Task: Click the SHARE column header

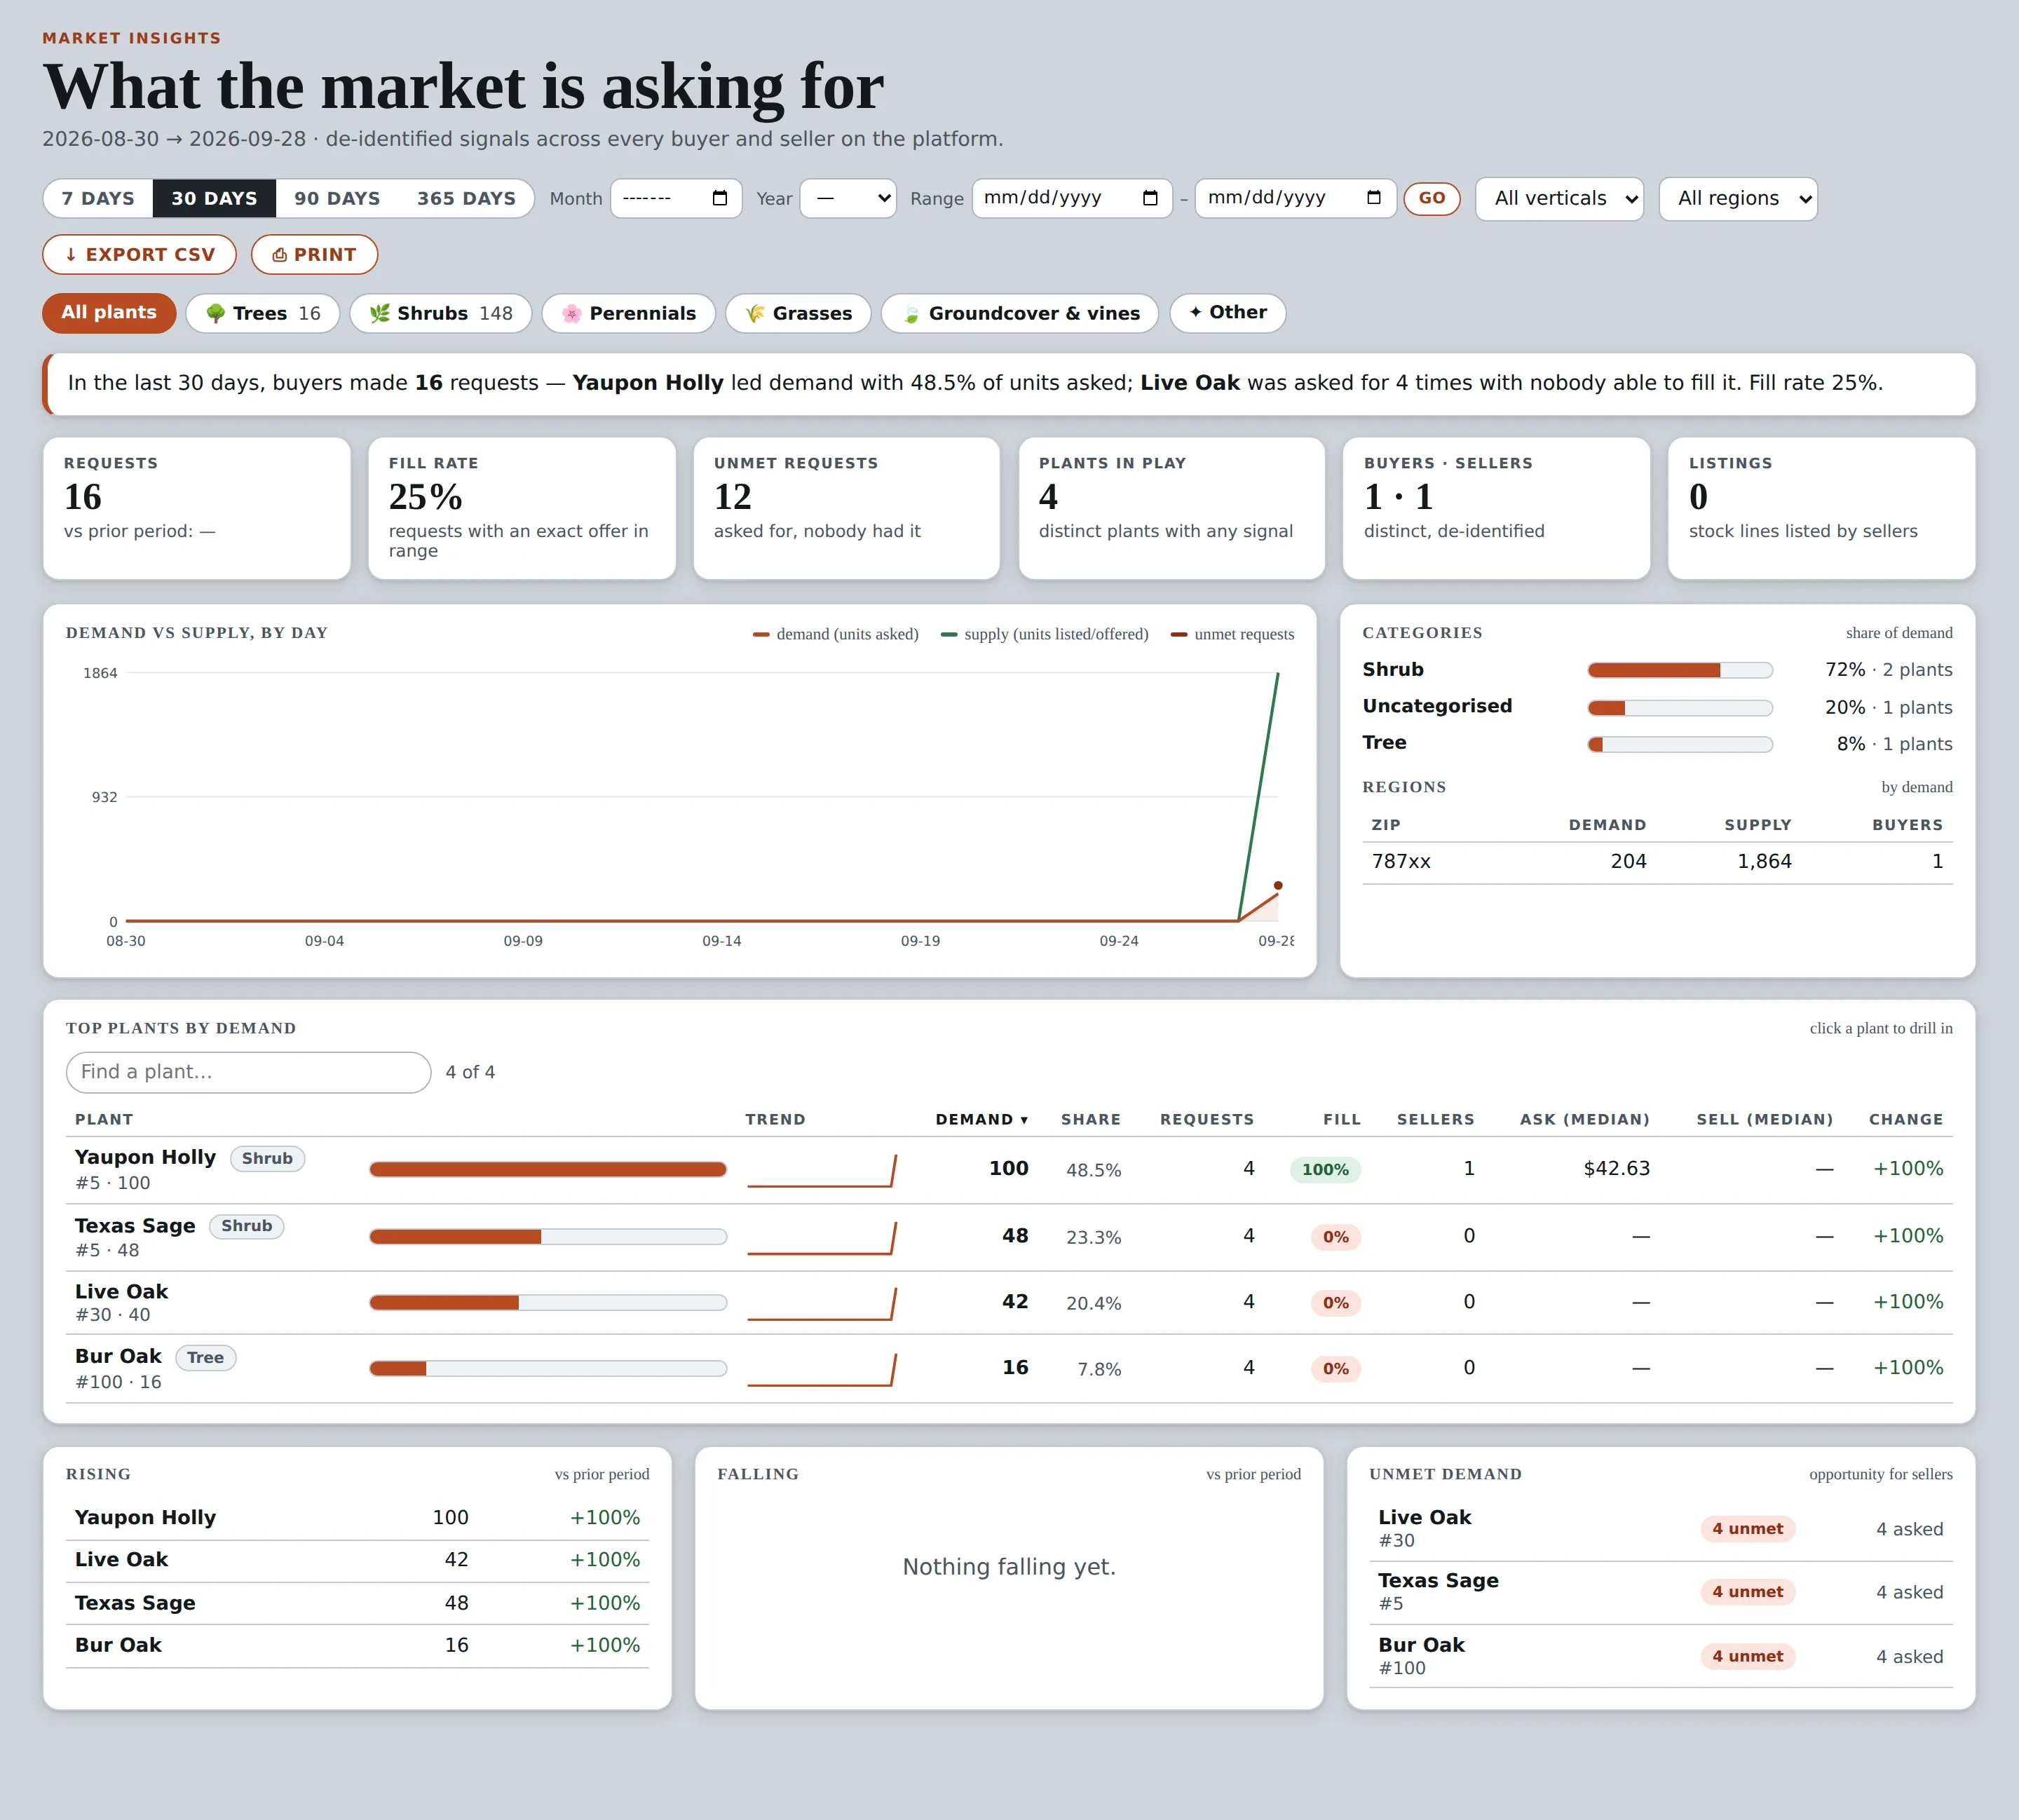Action: click(1090, 1119)
